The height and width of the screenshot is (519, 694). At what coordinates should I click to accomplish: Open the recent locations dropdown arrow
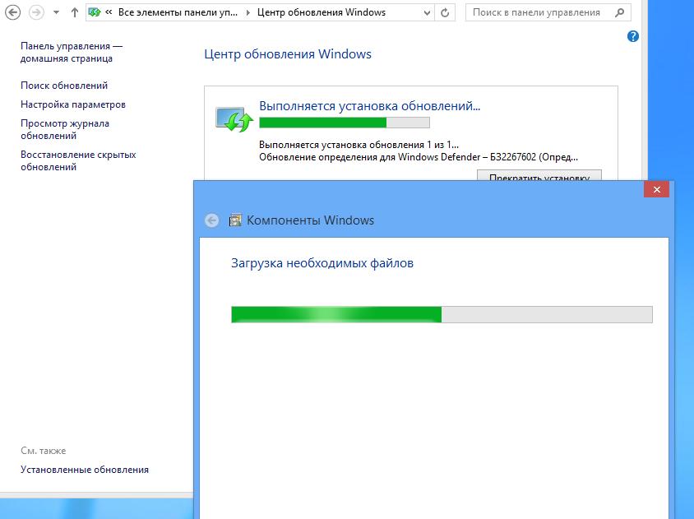(x=56, y=12)
